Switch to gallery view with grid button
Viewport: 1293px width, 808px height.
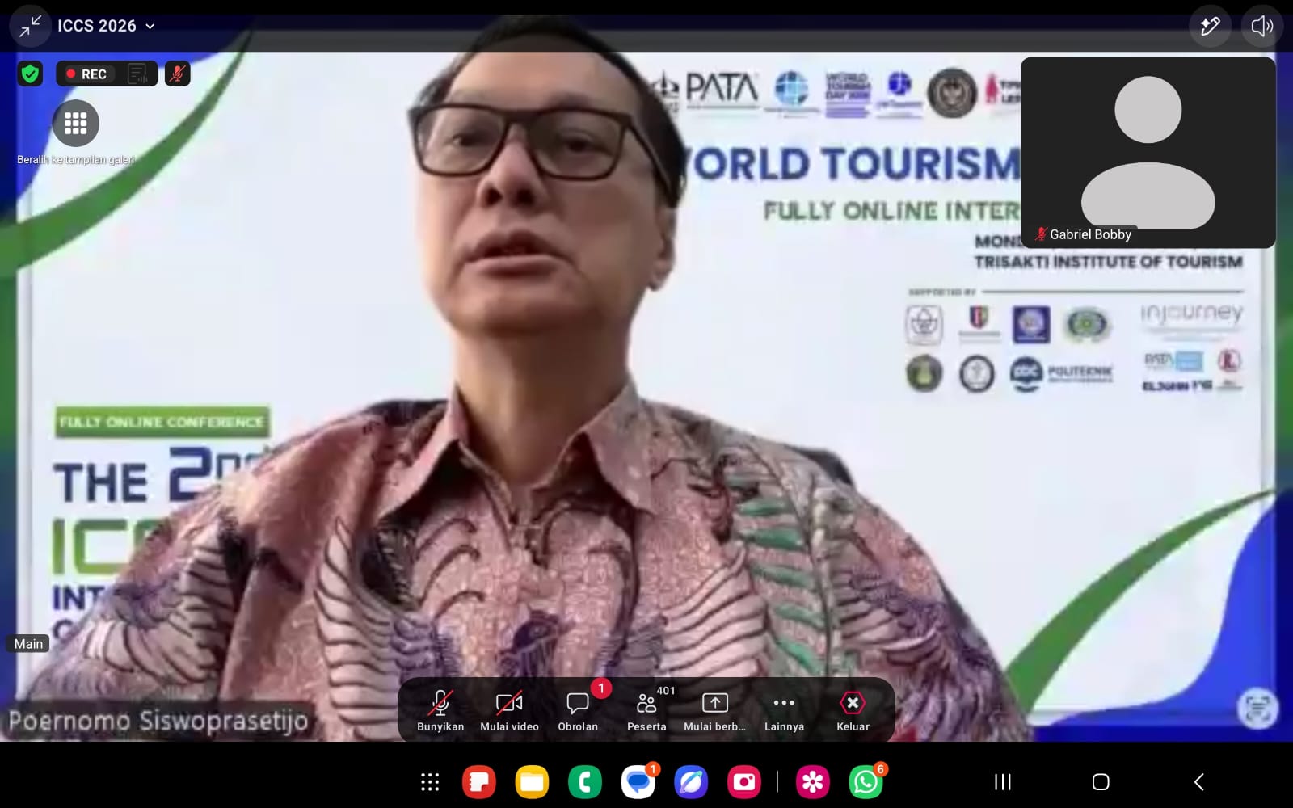[x=76, y=123]
